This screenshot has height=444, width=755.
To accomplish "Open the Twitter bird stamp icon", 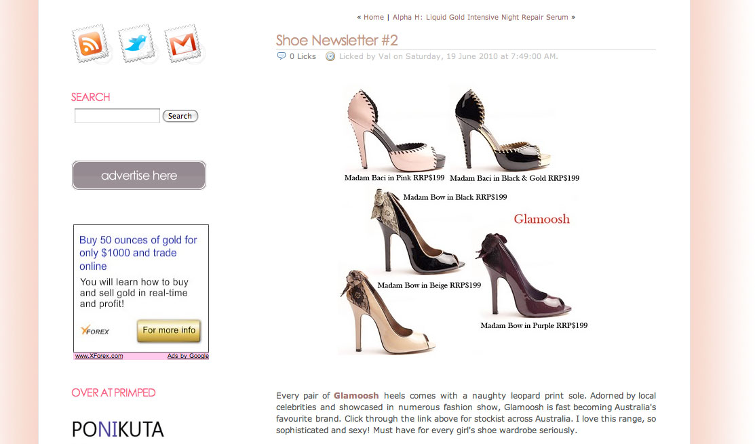I will pyautogui.click(x=137, y=44).
